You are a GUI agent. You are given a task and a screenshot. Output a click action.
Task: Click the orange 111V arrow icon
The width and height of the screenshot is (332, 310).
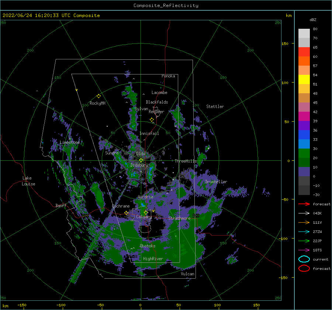[x=304, y=222]
